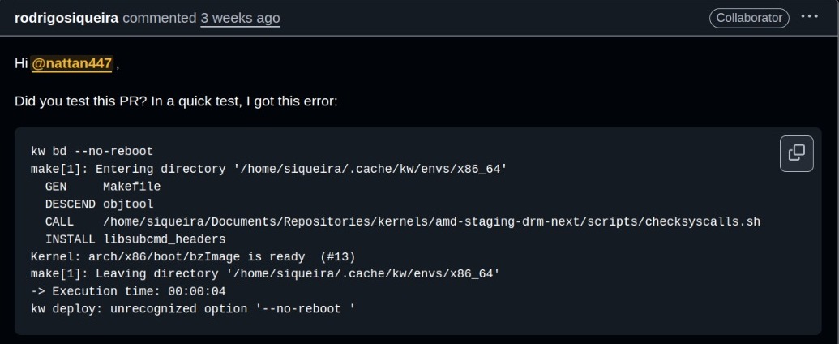Click the Collaborator badge
The image size is (839, 344).
(x=749, y=18)
